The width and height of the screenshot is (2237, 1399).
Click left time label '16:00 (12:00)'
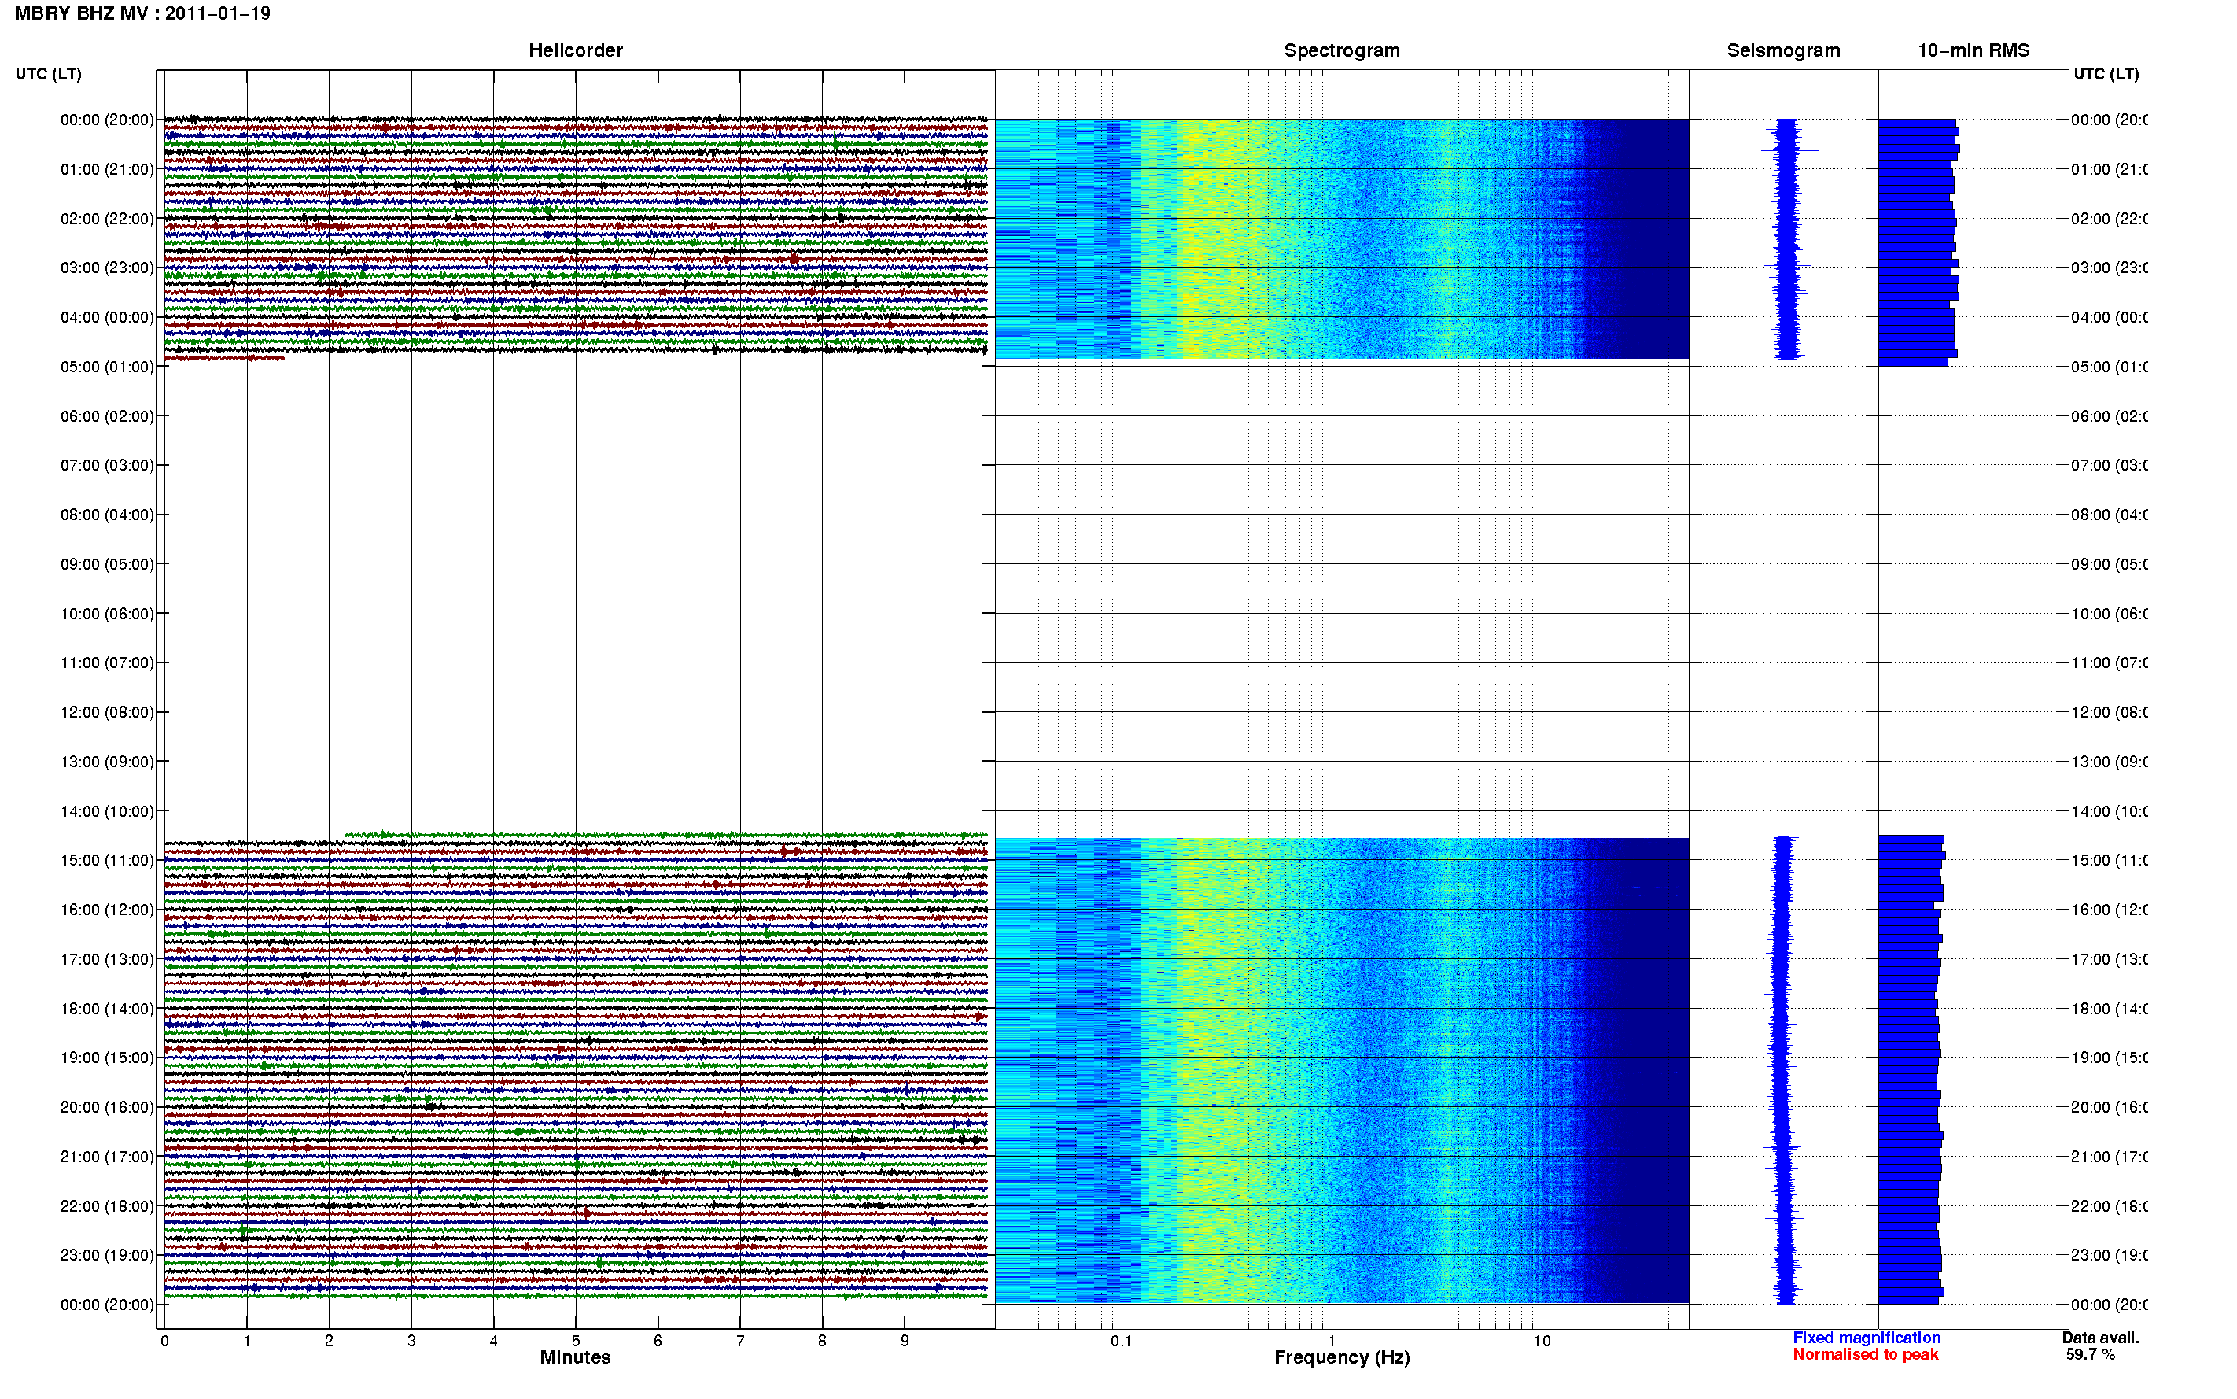coord(107,910)
